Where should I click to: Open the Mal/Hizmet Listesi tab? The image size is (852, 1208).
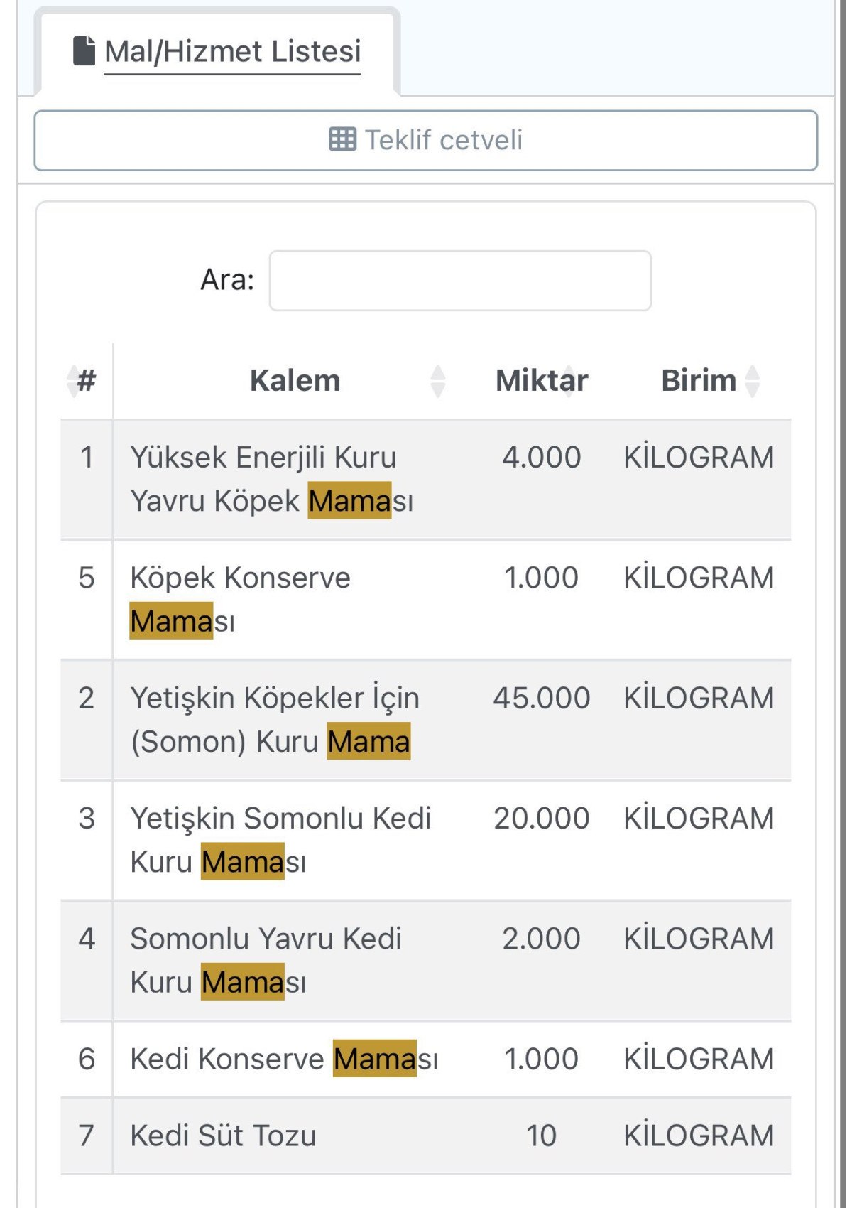tap(232, 52)
